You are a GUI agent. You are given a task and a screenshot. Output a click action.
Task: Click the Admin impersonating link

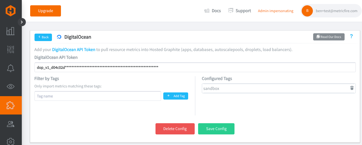[x=276, y=11]
